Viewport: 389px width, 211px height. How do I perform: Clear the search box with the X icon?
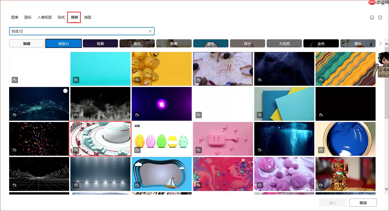click(150, 31)
